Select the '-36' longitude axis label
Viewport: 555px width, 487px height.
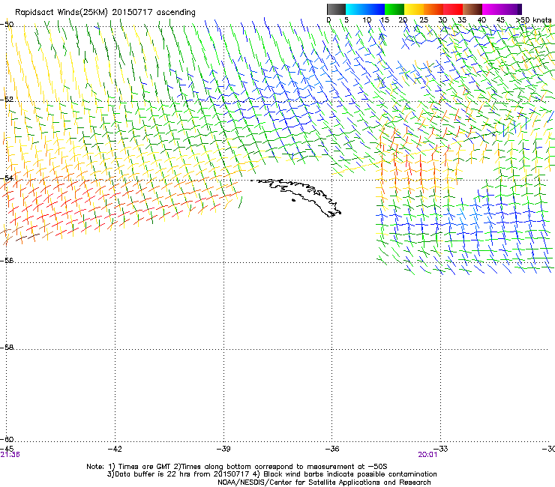331,449
